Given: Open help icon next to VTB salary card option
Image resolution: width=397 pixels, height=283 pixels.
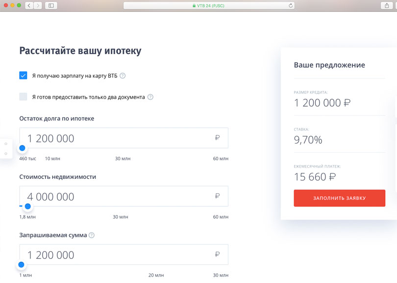Looking at the screenshot, I should coord(123,76).
